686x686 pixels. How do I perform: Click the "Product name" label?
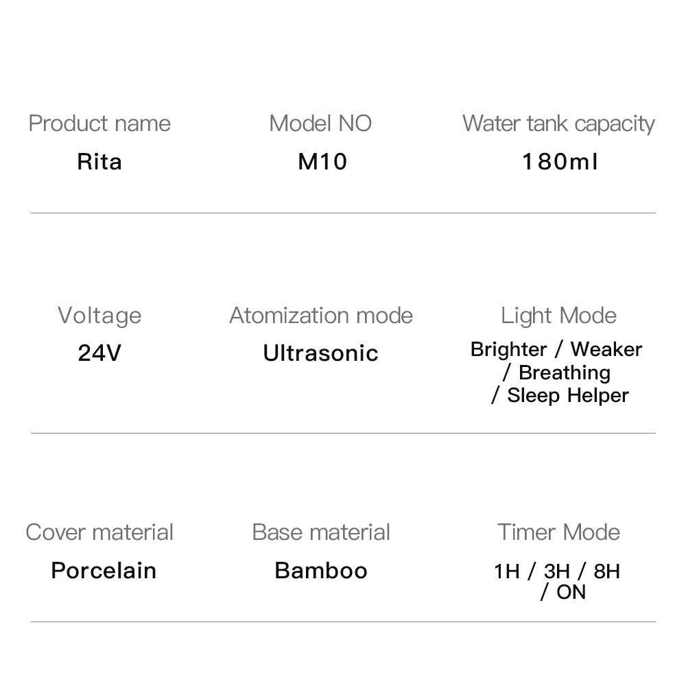[x=99, y=123]
